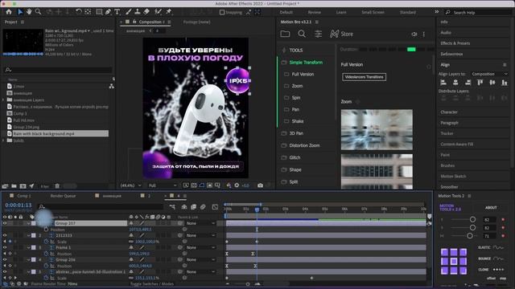The image size is (515, 289).
Task: Switch to the Standard workspace
Action: pos(408,12)
